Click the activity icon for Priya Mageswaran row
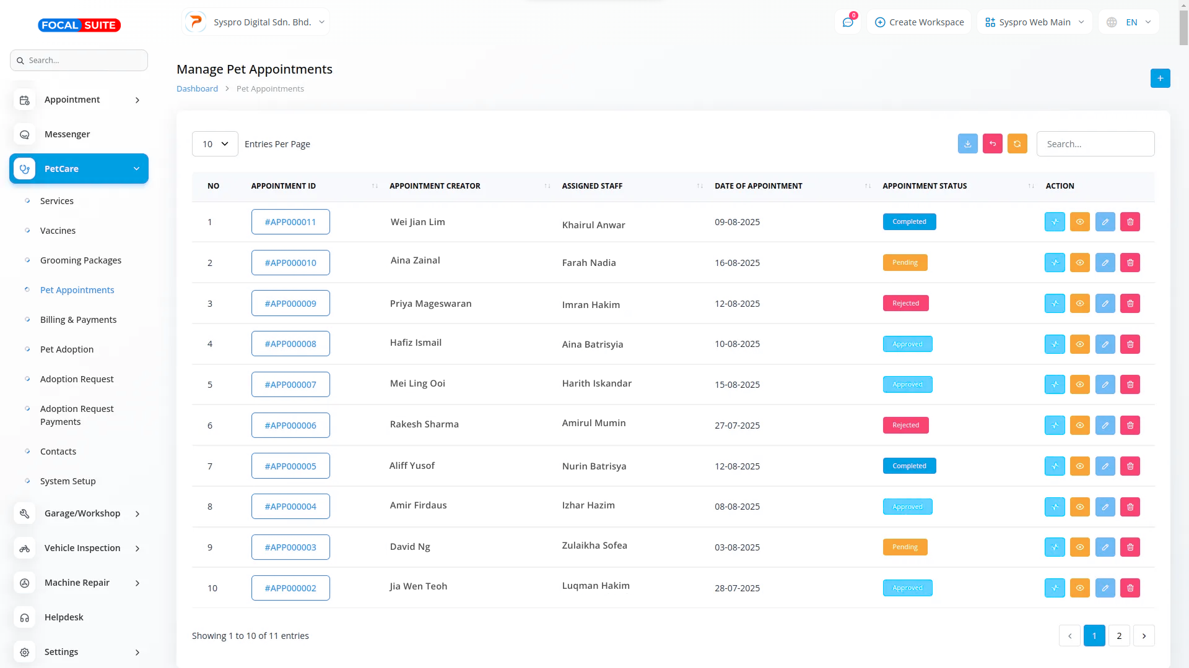1189x668 pixels. [1055, 304]
